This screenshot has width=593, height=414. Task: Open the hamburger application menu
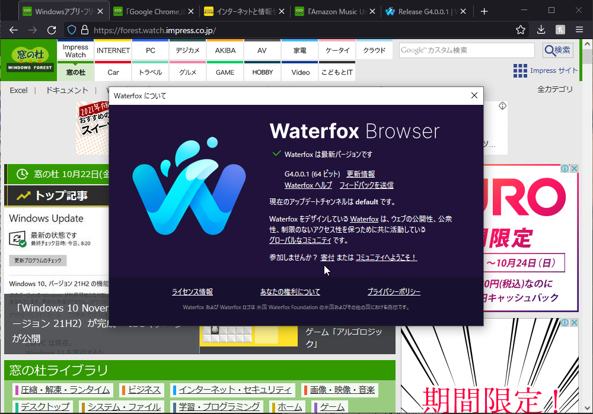point(579,29)
